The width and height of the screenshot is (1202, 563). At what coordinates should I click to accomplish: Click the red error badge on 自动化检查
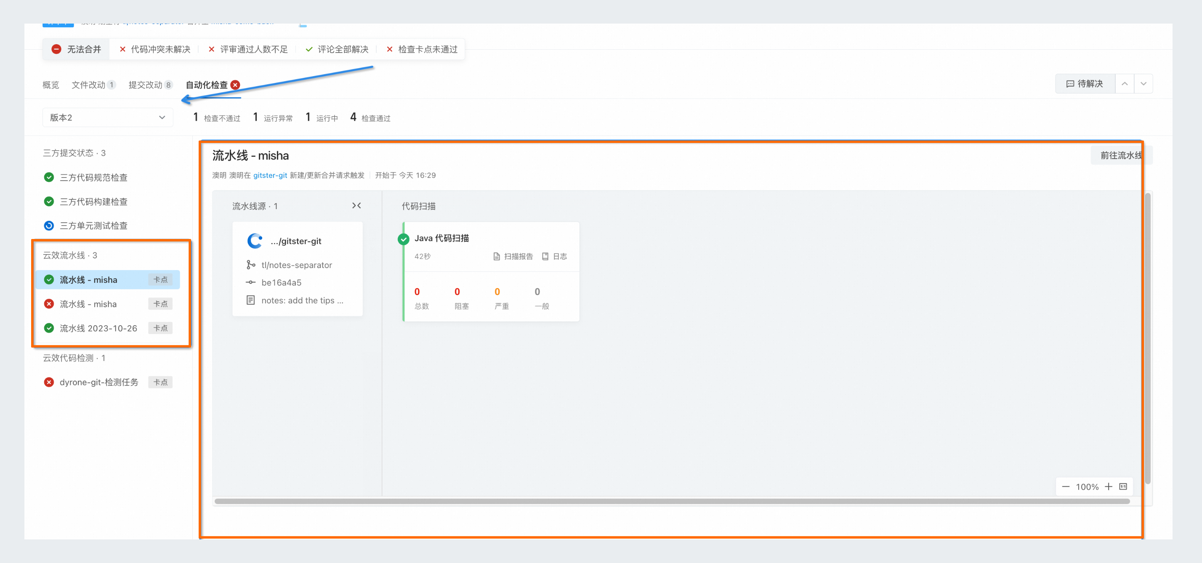click(236, 85)
